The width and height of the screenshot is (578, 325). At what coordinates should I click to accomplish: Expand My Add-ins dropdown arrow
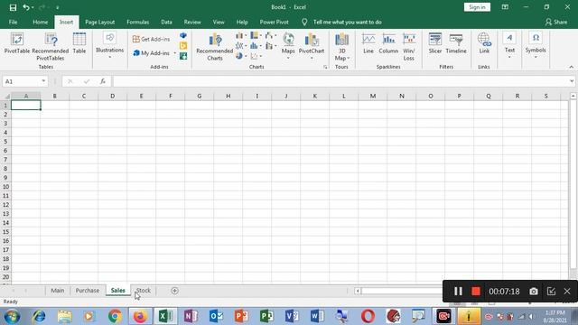tap(174, 53)
